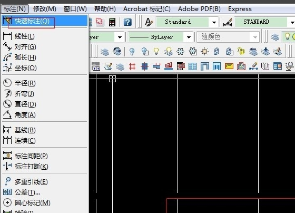Image resolution: width=295 pixels, height=213 pixels.
Task: Choose 连续(C) menu item
Action: point(45,140)
